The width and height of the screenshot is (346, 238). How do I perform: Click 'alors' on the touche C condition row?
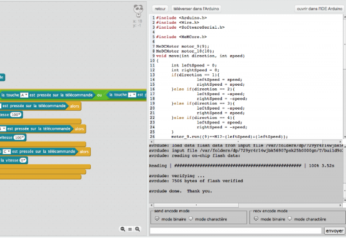84,152
